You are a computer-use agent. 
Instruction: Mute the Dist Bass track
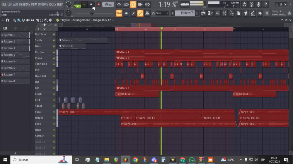pos(54,34)
